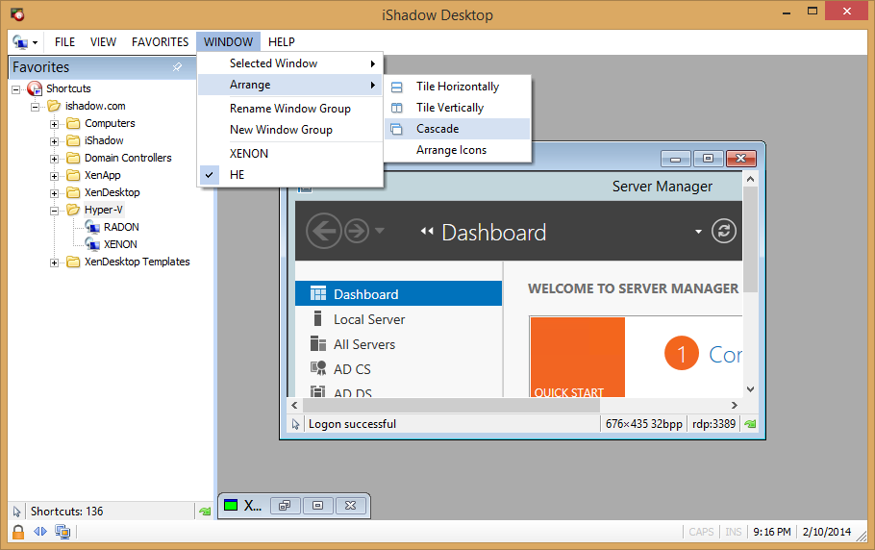The width and height of the screenshot is (875, 550).
Task: Click the scroll down arrow in the remote window
Action: coord(751,389)
